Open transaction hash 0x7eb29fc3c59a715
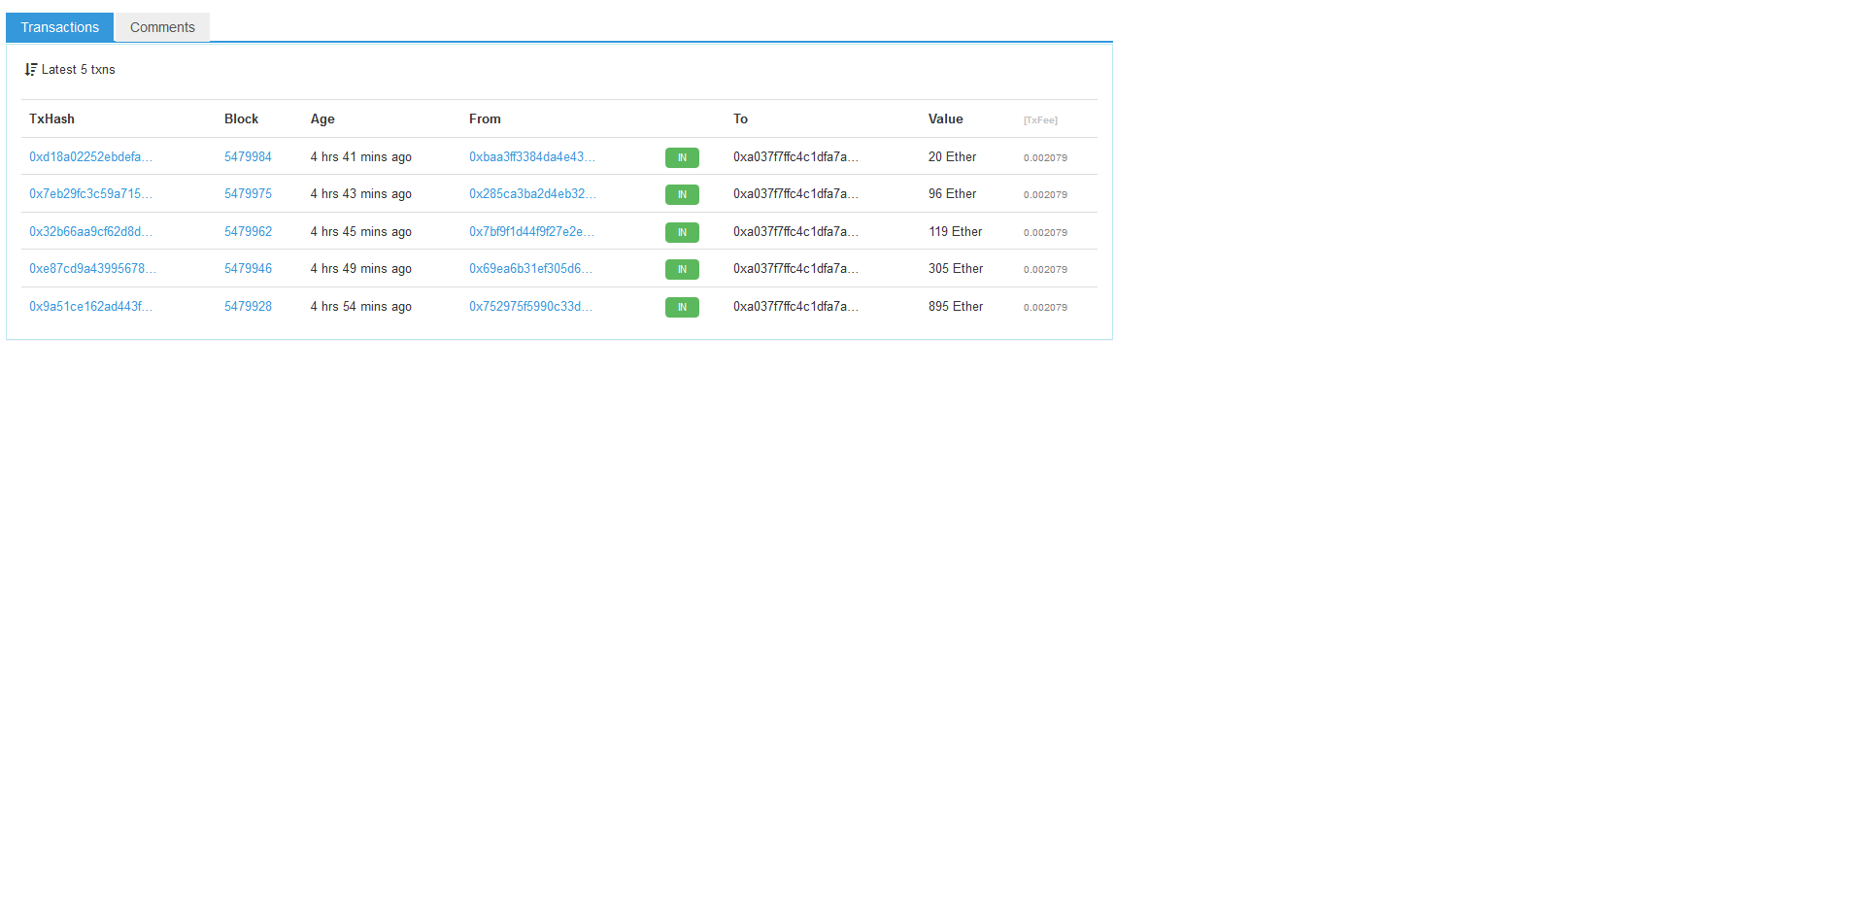1859x909 pixels. click(90, 194)
